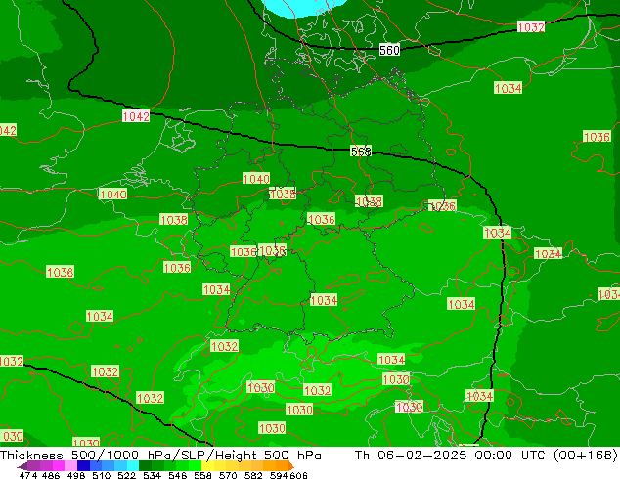Click the legend value 474
This screenshot has height=479, width=620.
[28, 475]
